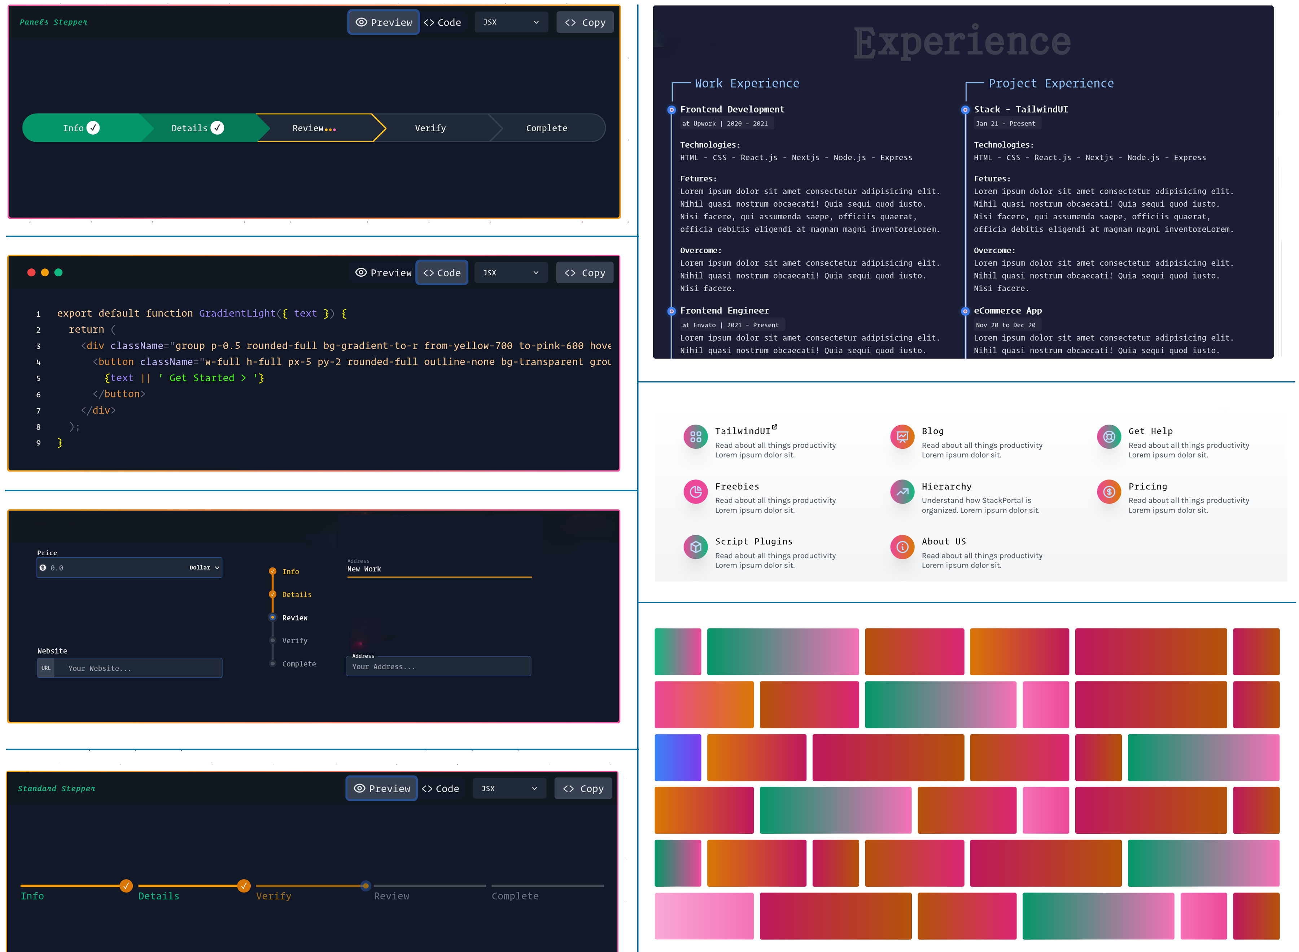Click Copy button in Standard Stepper

pyautogui.click(x=583, y=788)
